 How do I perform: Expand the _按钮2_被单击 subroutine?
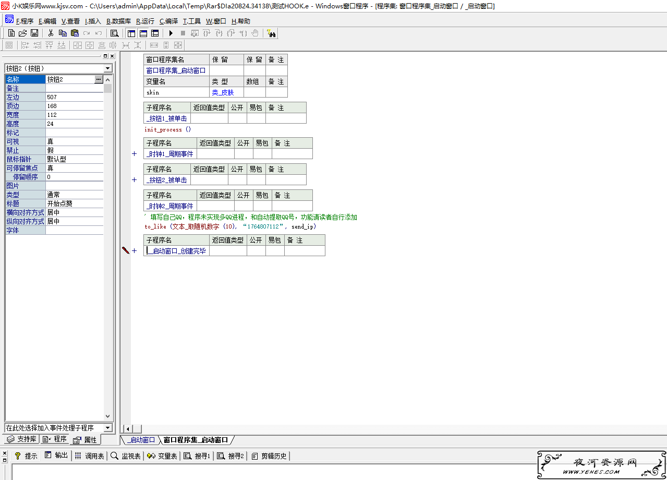point(134,180)
